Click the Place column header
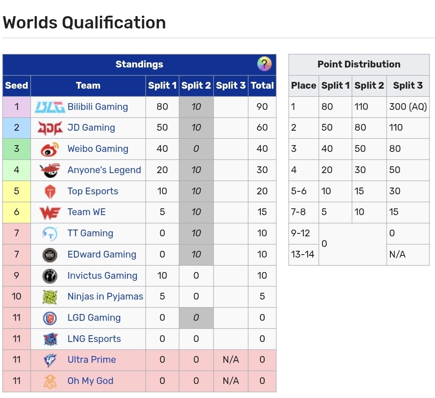This screenshot has height=398, width=435. (x=304, y=86)
